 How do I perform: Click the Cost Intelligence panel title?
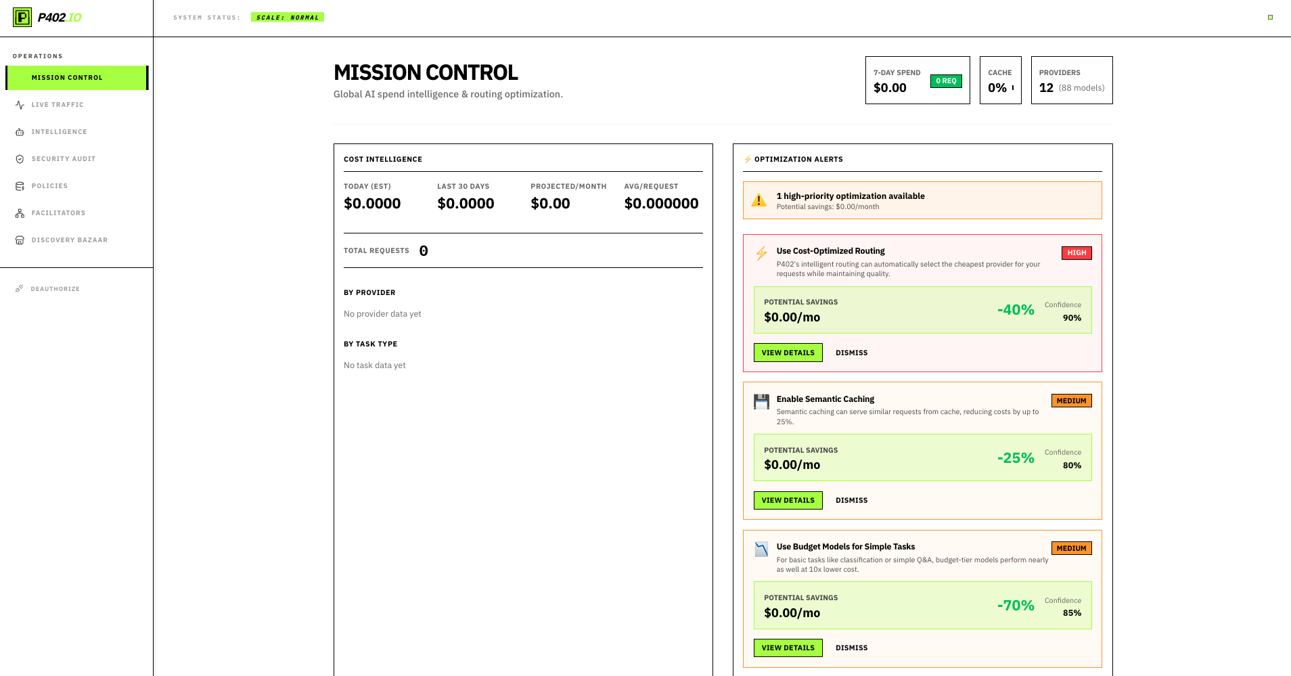tap(383, 160)
